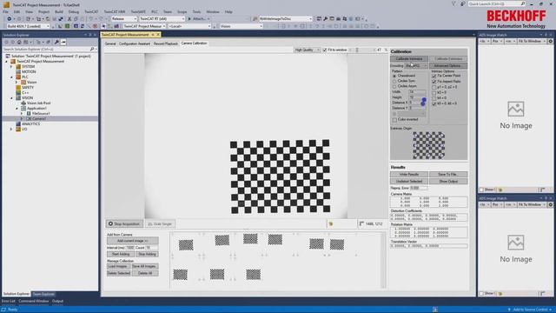Switch to the General tab
The width and height of the screenshot is (556, 313).
[x=110, y=43]
